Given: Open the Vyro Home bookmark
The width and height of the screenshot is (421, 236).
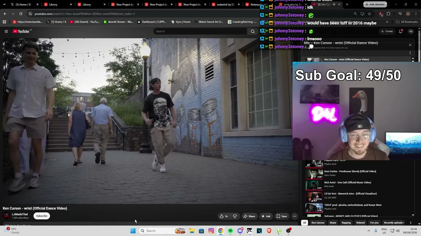Looking at the screenshot, I should 181,22.
